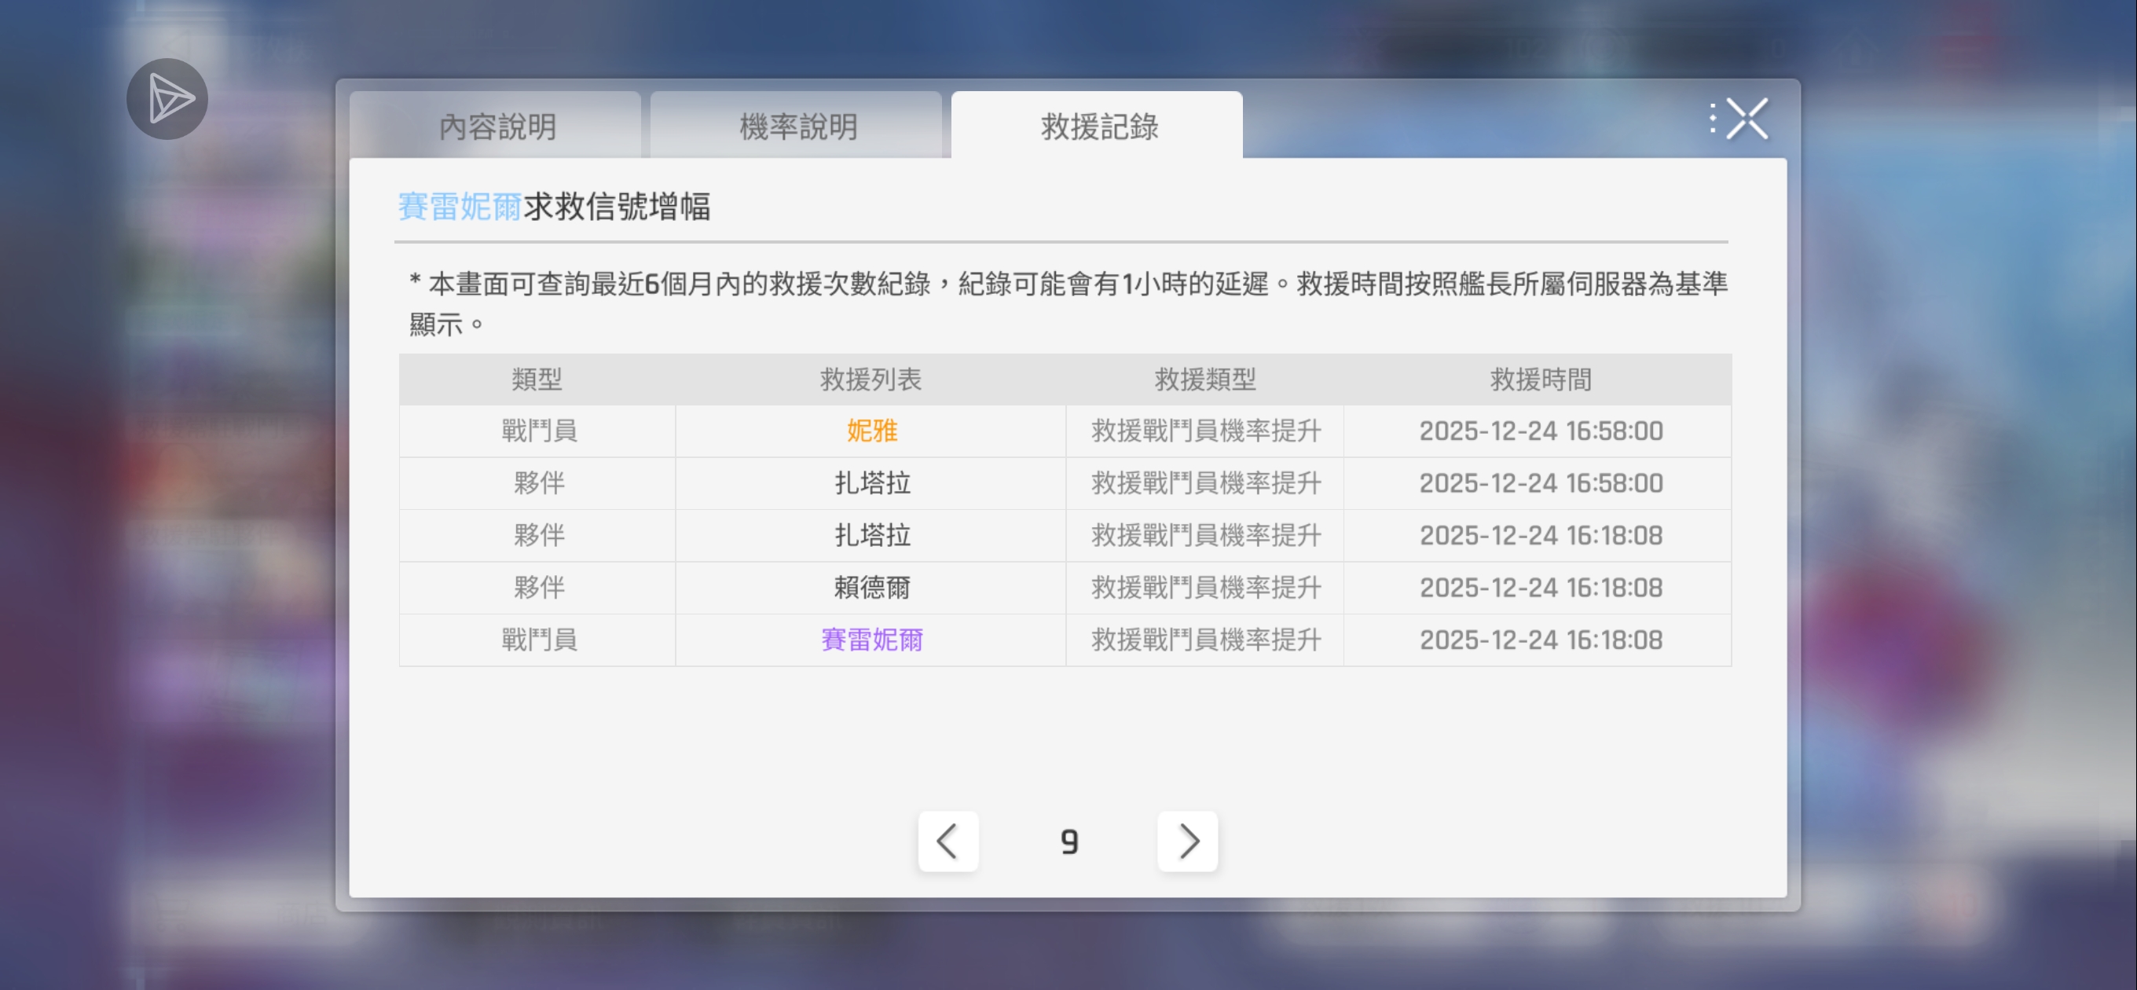2137x990 pixels.
Task: Click the 救援時間 column header
Action: coord(1540,379)
